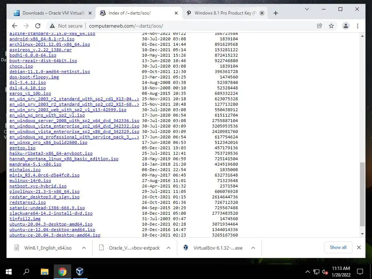Click slackware64-14.2-install-dvd.iso link
Image resolution: width=372 pixels, height=279 pixels.
[x=51, y=214]
